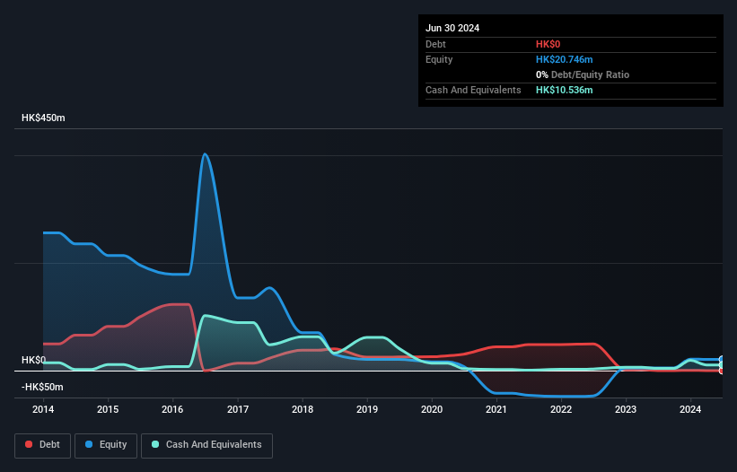737x472 pixels.
Task: Click the 2016 x-axis label
Action: click(x=172, y=409)
